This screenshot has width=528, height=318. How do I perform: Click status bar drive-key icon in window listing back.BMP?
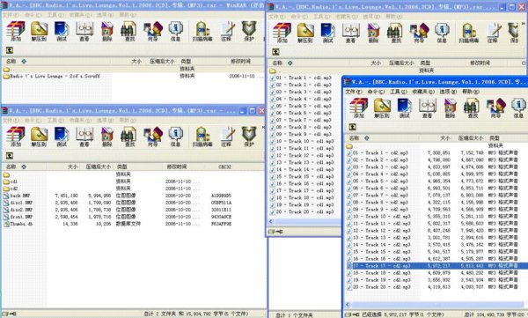pyautogui.click(x=9, y=314)
